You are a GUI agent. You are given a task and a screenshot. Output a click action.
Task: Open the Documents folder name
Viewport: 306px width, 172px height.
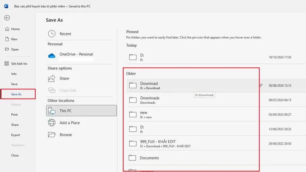click(x=149, y=158)
